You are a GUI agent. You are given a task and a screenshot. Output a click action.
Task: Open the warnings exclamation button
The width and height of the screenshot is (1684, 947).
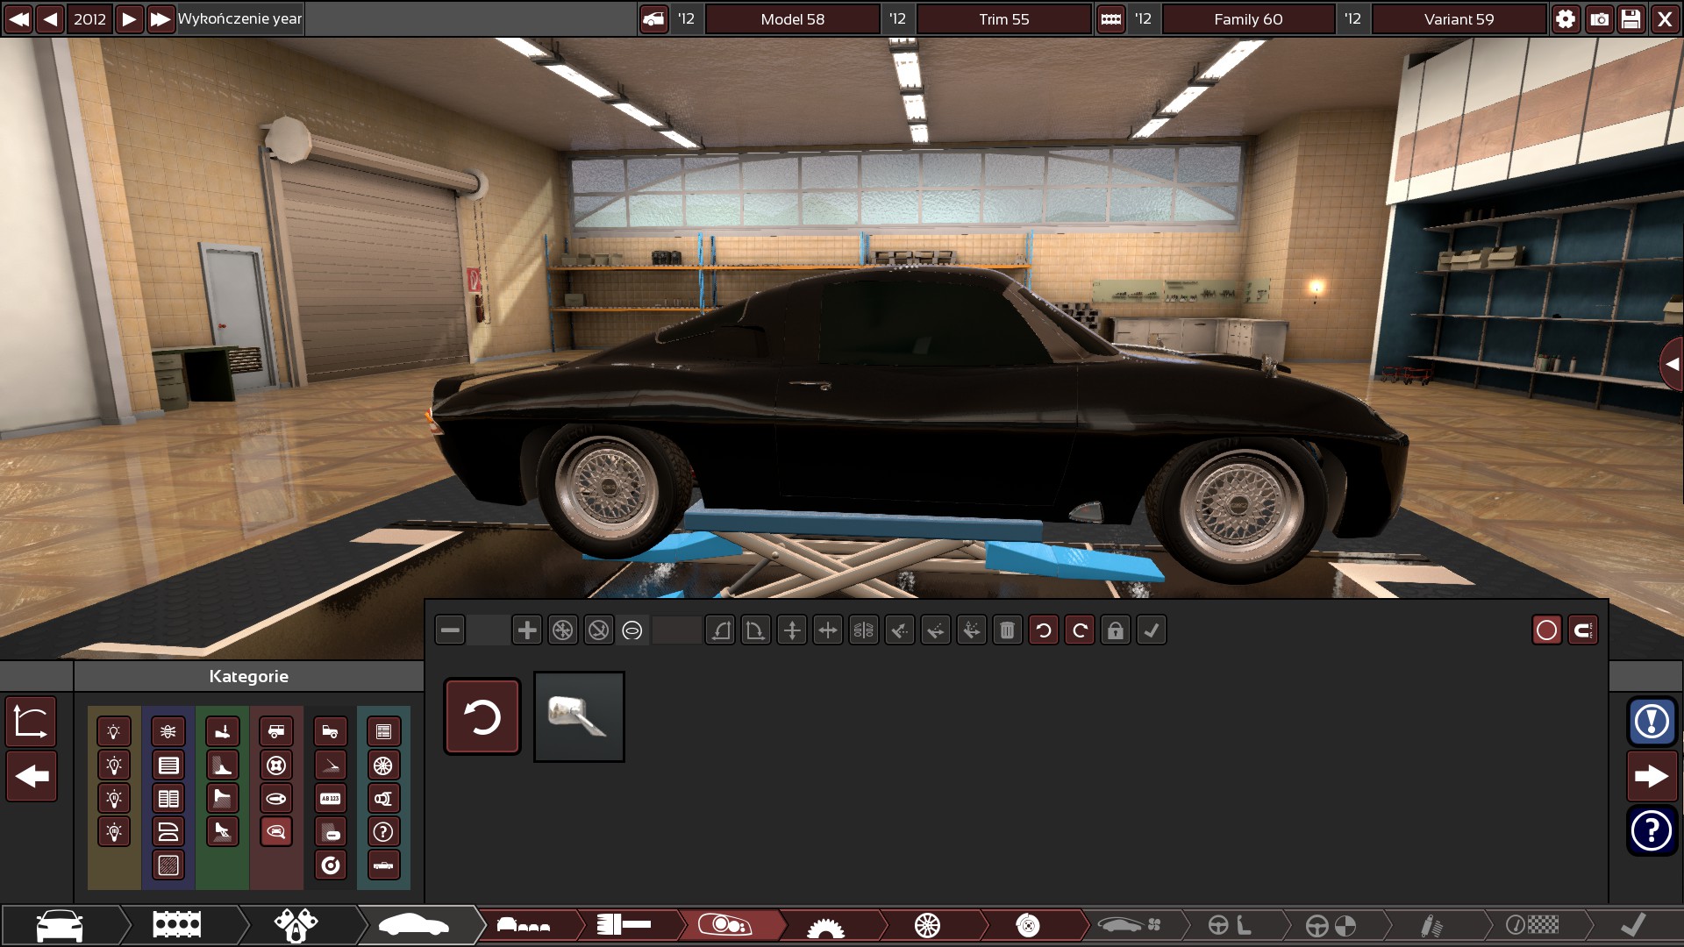1652,722
